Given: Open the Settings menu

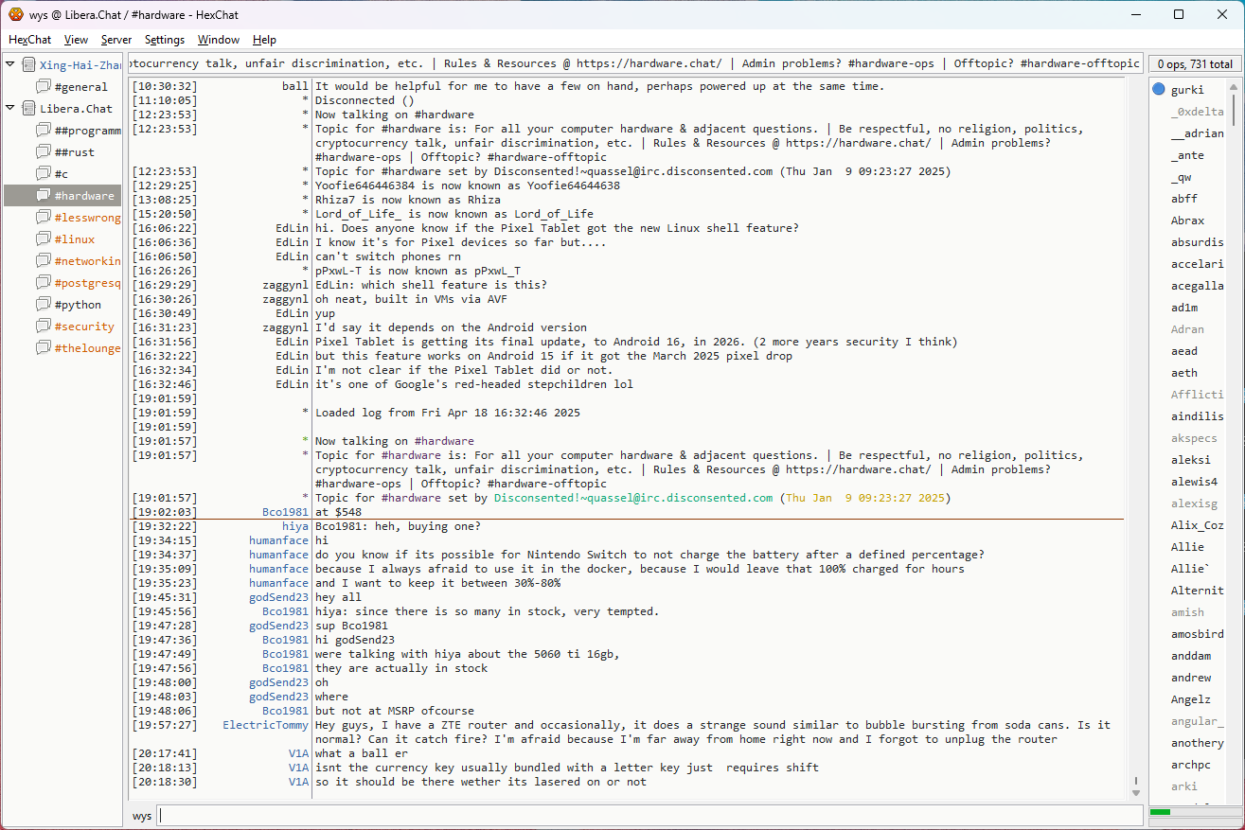Looking at the screenshot, I should coord(164,40).
